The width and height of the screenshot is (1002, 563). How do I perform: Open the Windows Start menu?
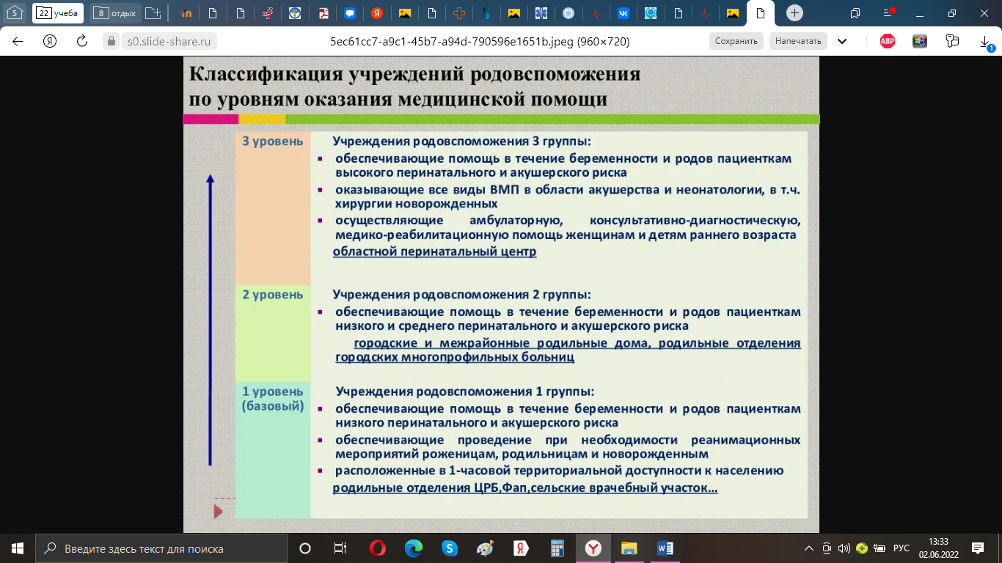[16, 548]
